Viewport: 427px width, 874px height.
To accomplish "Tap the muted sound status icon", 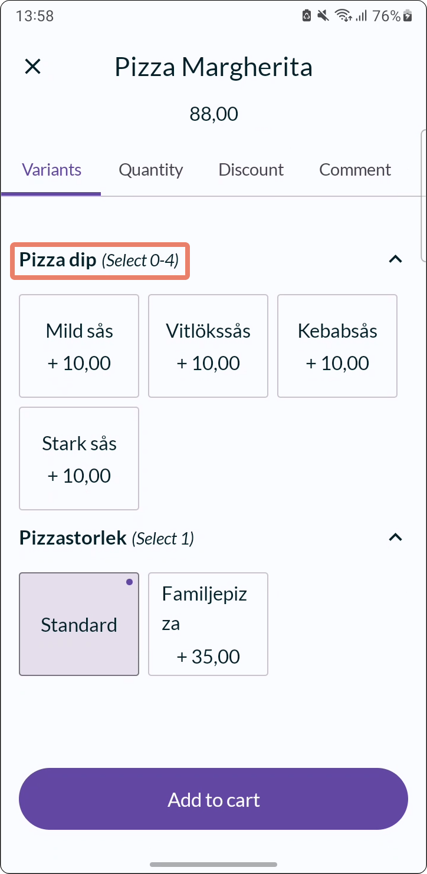I will coord(323,16).
